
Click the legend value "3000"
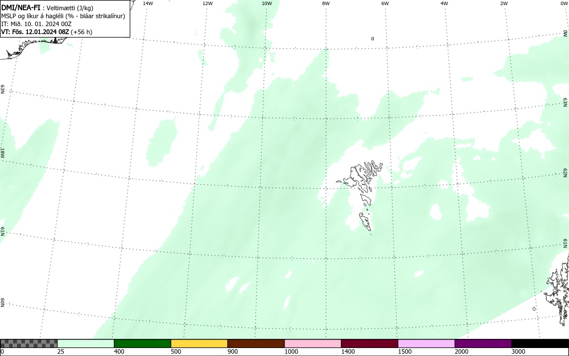(x=518, y=351)
